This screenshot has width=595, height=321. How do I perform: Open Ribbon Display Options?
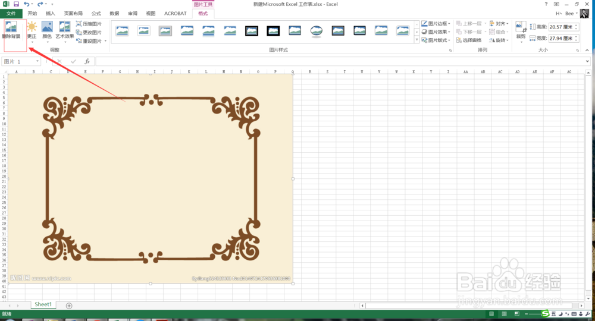[x=556, y=4]
